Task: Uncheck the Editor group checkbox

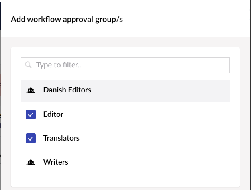Action: 31,114
